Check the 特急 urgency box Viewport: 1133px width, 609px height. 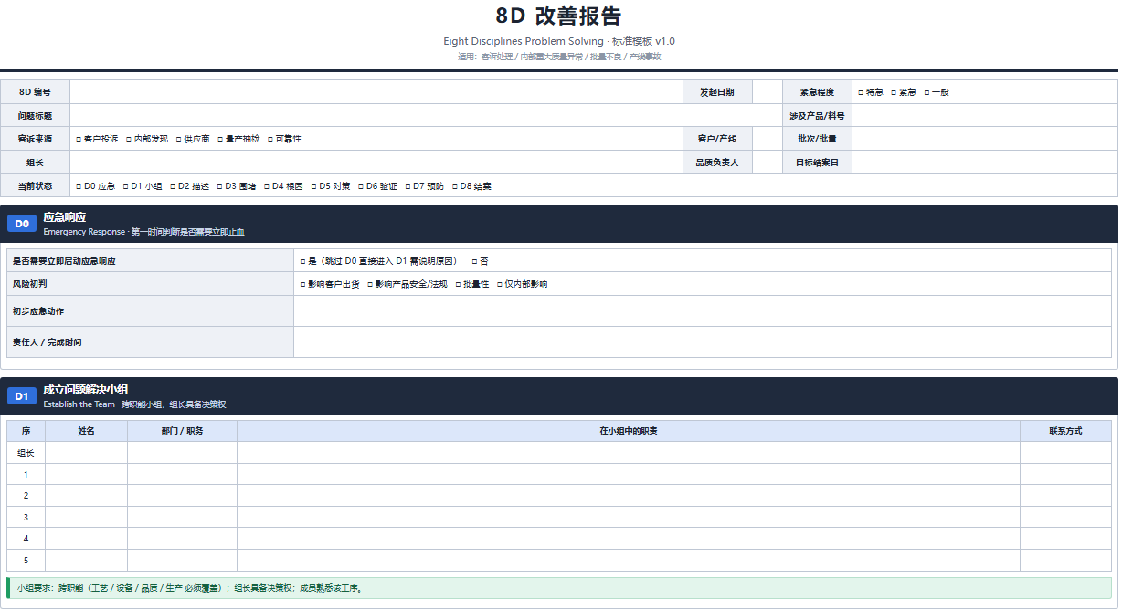[861, 92]
